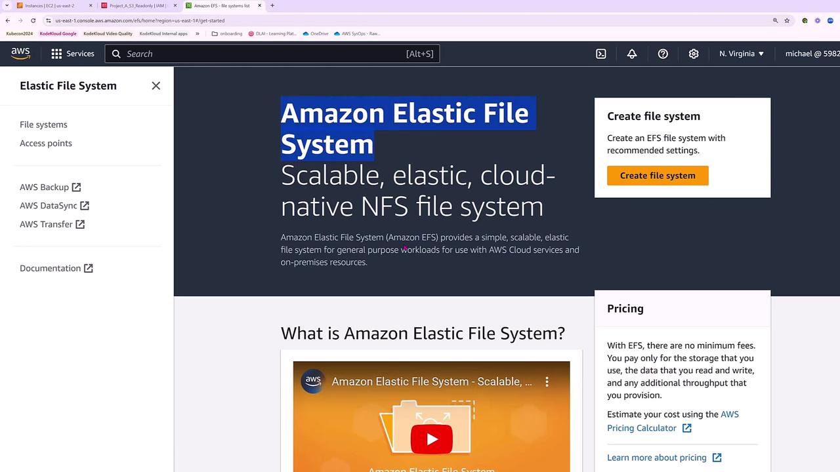Viewport: 840px width, 472px height.
Task: Open the OneDrive bookmark
Action: click(316, 33)
